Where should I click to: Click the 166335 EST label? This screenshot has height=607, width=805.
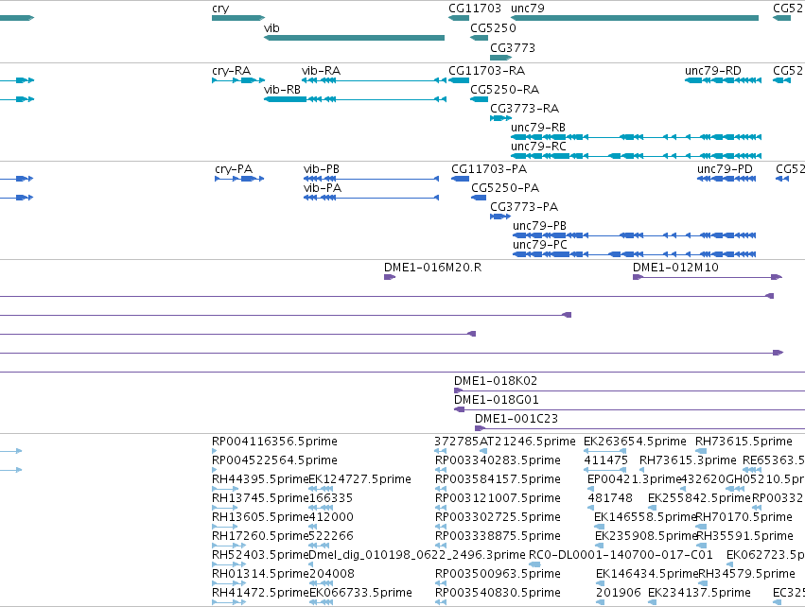(x=331, y=498)
